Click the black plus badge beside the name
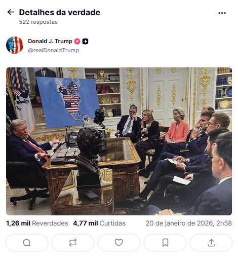Viewport: 238px width, 264px height. click(85, 42)
